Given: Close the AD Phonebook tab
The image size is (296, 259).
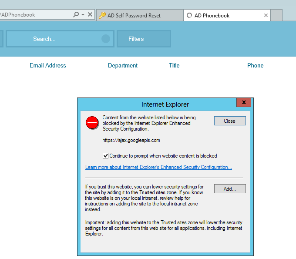Looking at the screenshot, I should coord(266,15).
